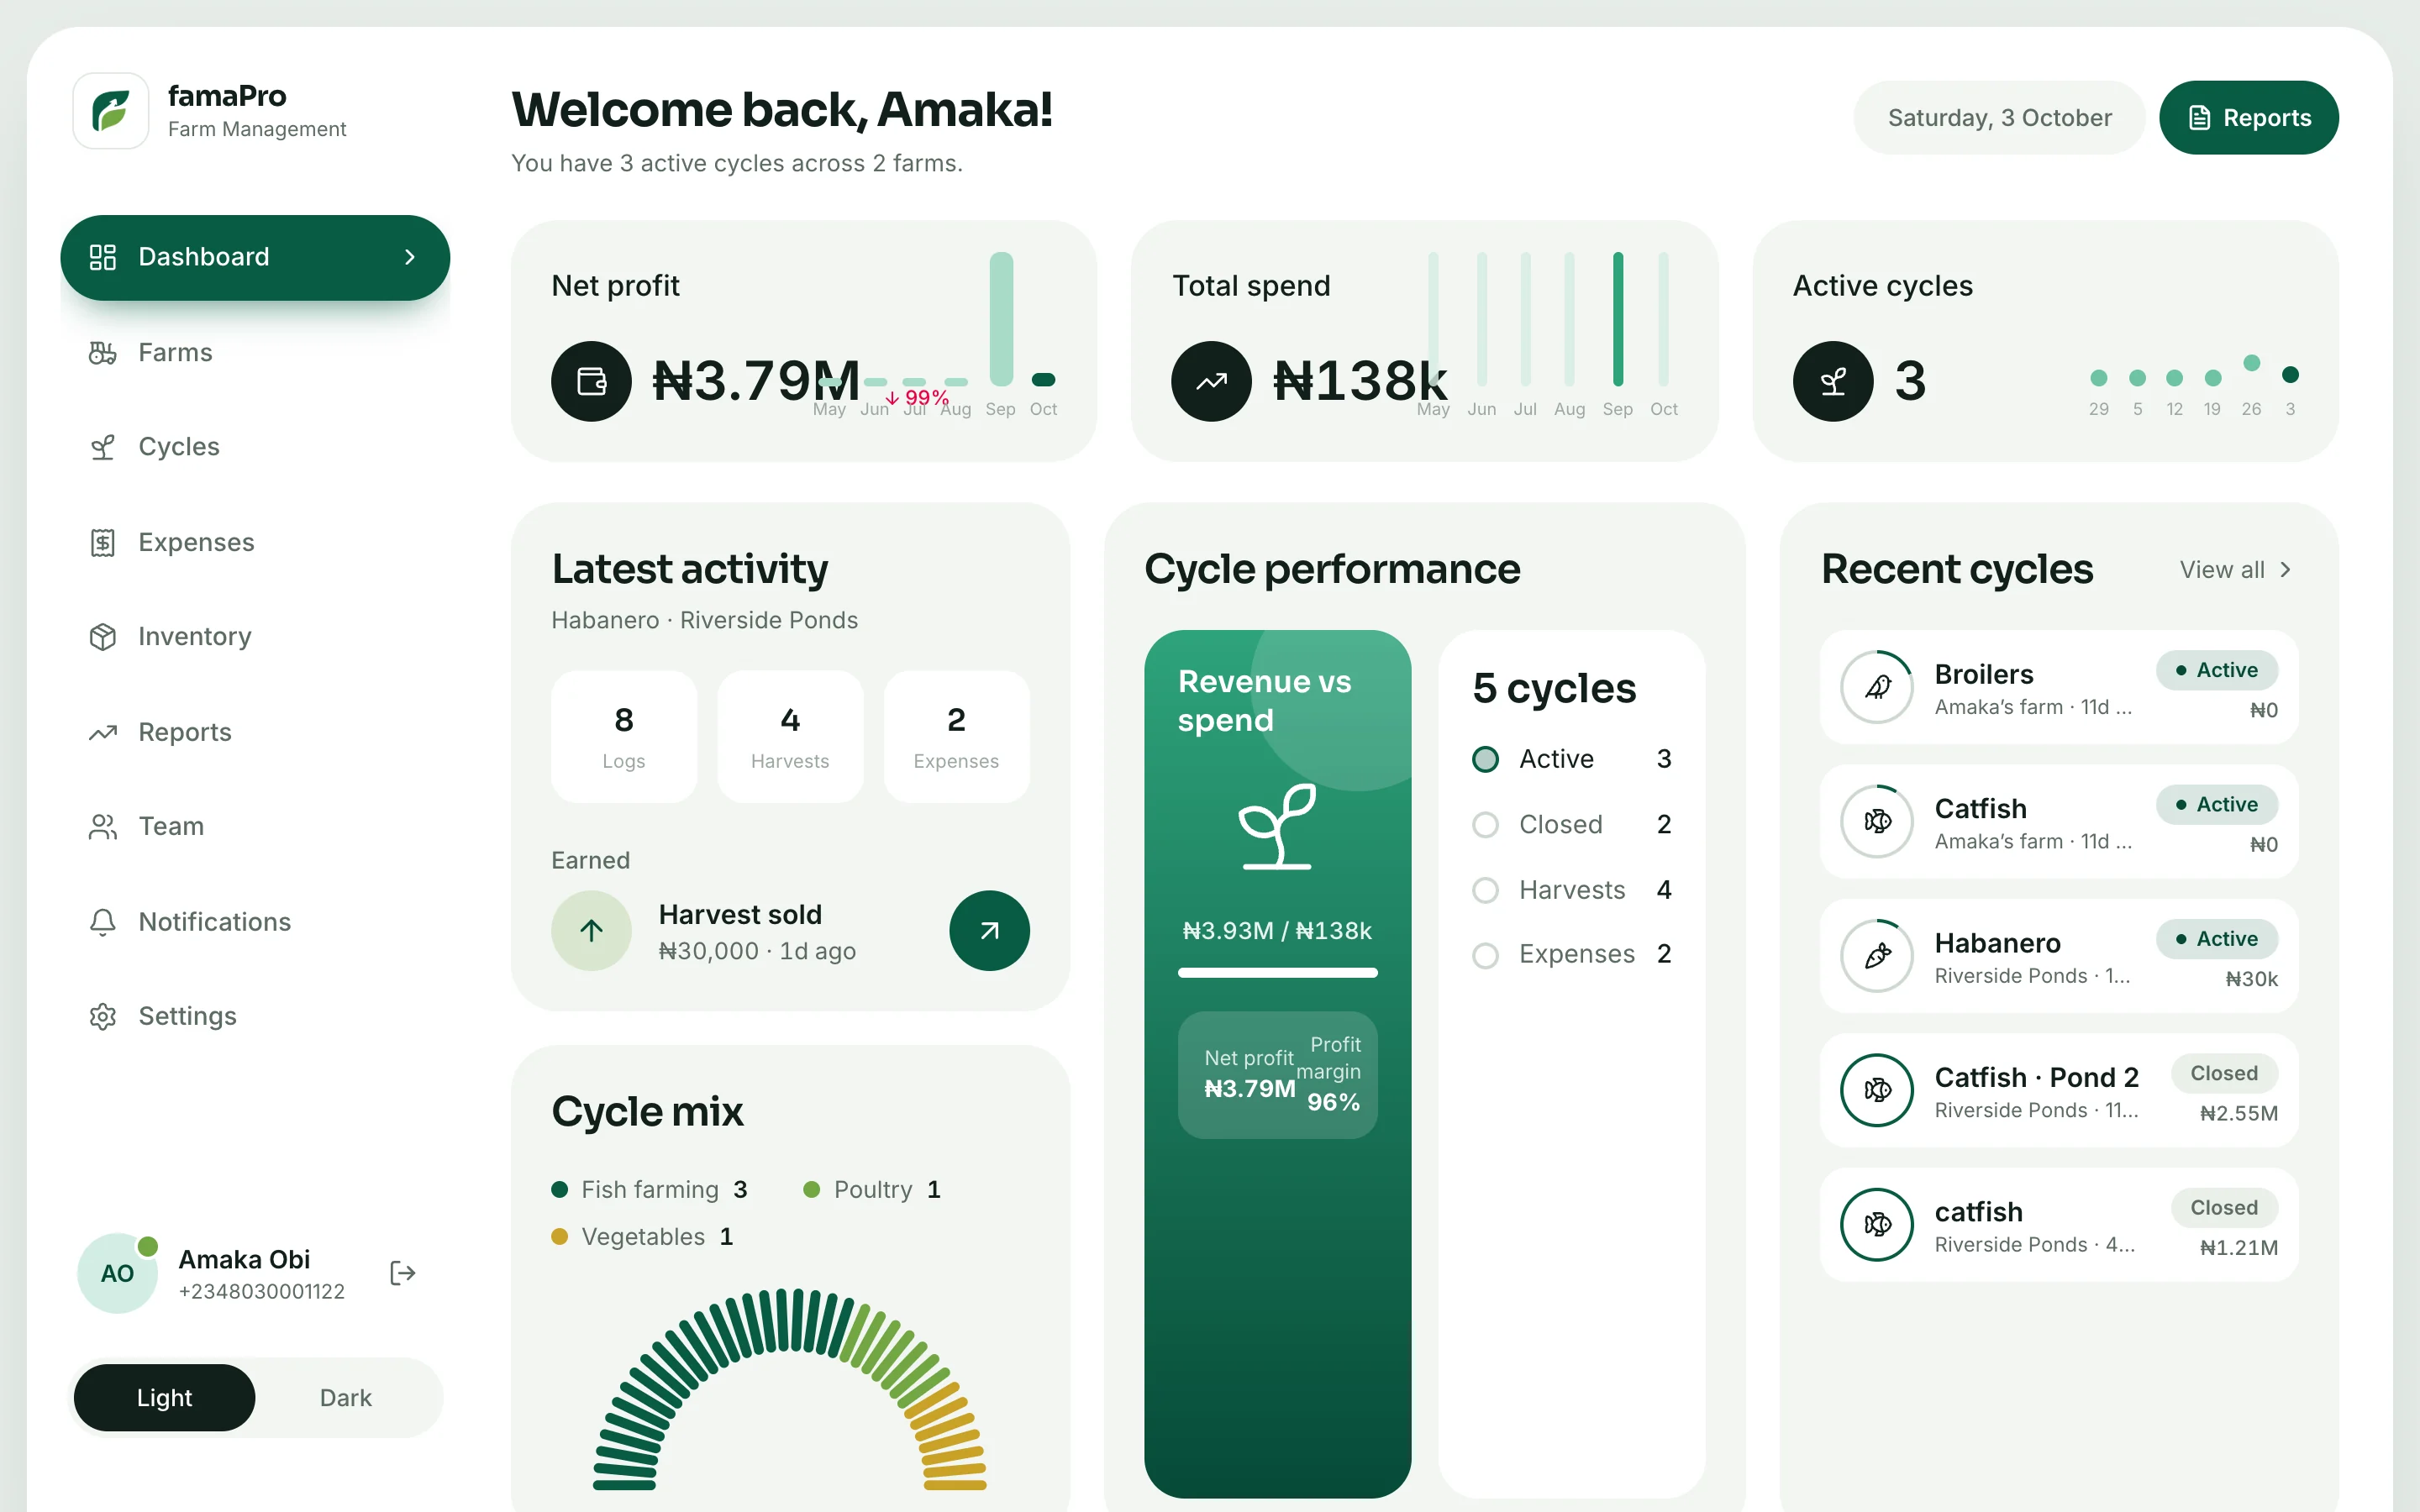
Task: Click the 8 Logs stat card
Action: coord(624,737)
